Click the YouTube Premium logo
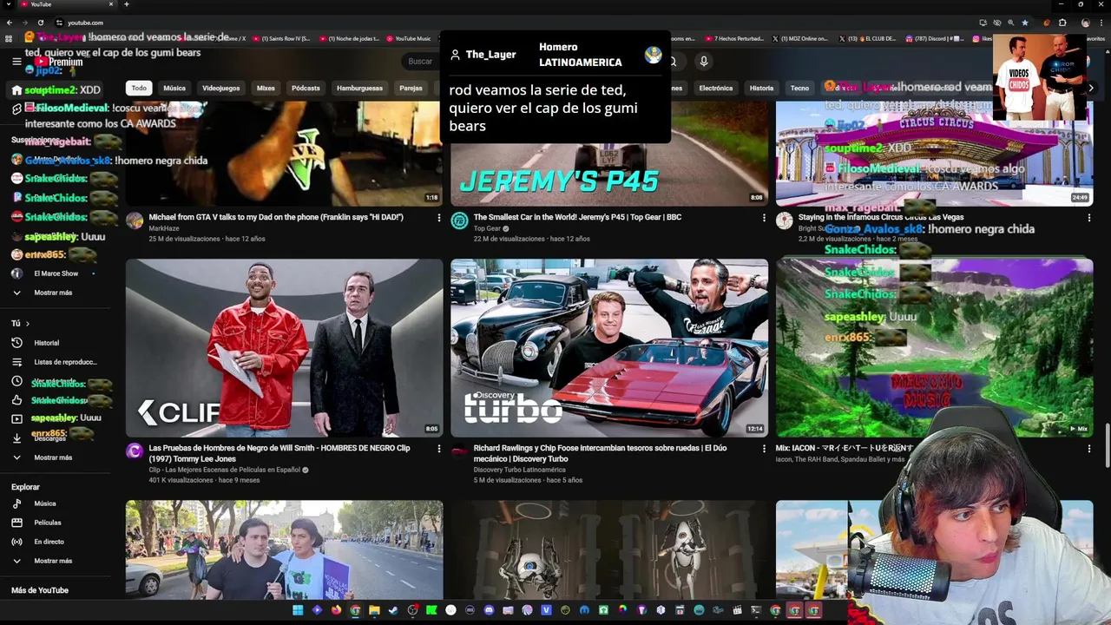Image resolution: width=1111 pixels, height=625 pixels. click(x=59, y=62)
